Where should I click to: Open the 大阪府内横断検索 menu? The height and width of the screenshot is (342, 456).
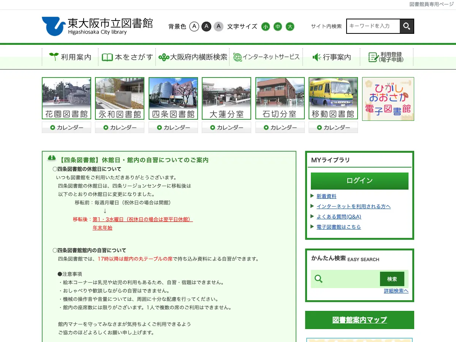tap(193, 57)
